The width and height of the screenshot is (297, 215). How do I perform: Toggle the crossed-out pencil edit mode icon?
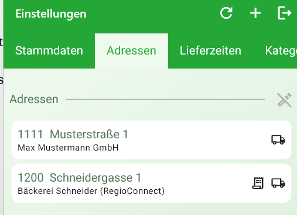pos(284,100)
